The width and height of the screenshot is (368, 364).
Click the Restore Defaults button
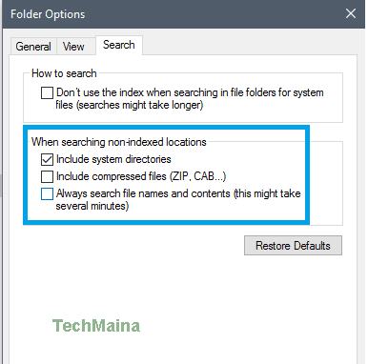click(x=293, y=245)
